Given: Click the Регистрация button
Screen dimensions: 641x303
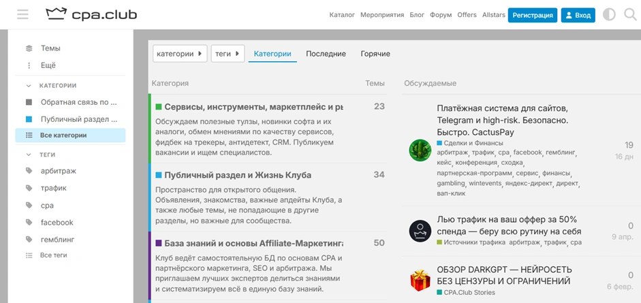Looking at the screenshot, I should [533, 15].
